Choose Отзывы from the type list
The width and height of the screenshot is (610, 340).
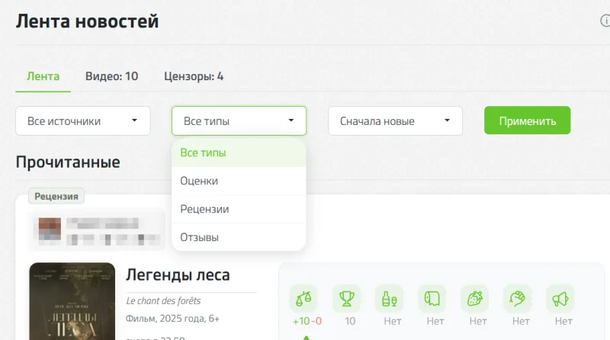[239, 237]
